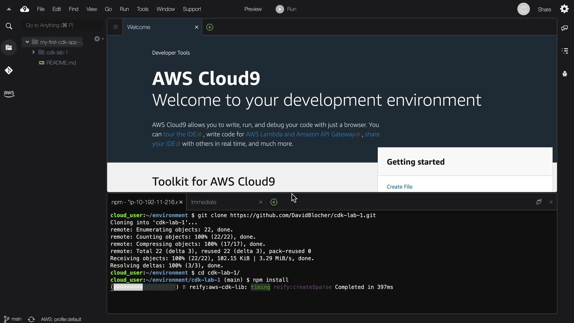Add a new editor tab beside Welcome
This screenshot has height=323, width=574.
click(x=210, y=27)
